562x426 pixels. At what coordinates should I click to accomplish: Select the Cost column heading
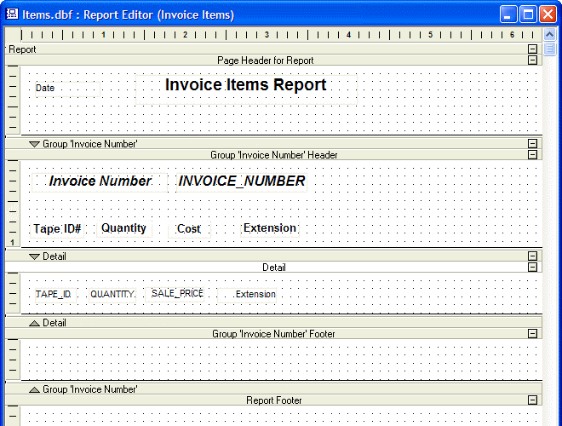coord(189,229)
